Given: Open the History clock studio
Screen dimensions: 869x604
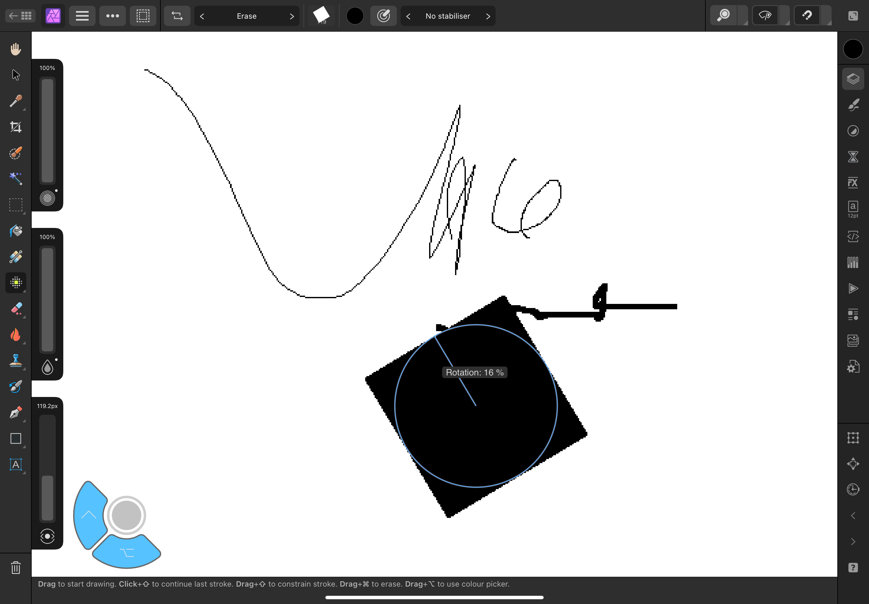Looking at the screenshot, I should point(853,490).
